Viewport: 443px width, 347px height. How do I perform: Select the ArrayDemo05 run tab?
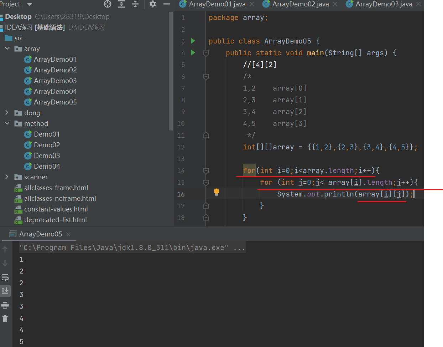40,234
